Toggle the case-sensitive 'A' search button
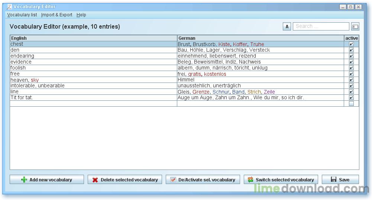Screen dimensions: 372x200 [287, 26]
